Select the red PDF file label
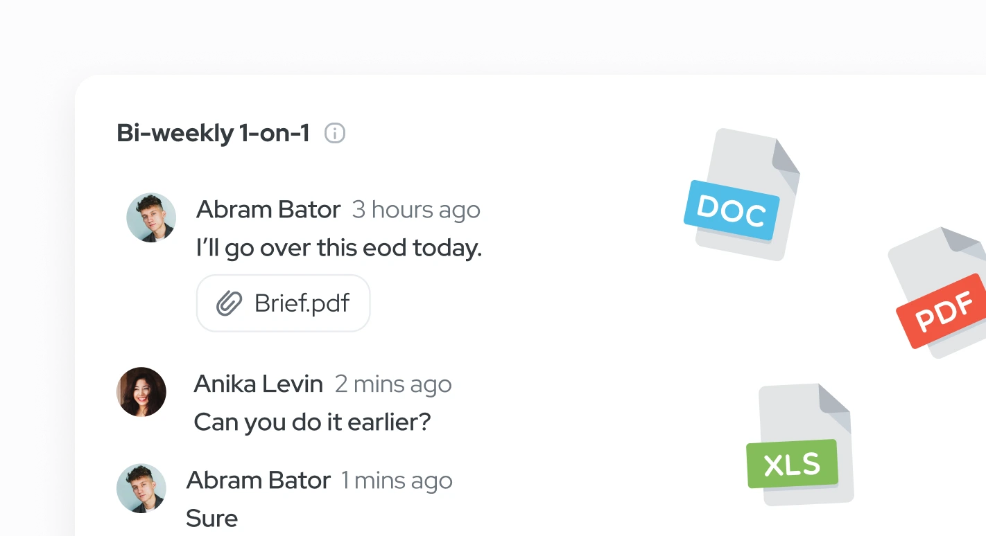The image size is (986, 536). [x=944, y=311]
